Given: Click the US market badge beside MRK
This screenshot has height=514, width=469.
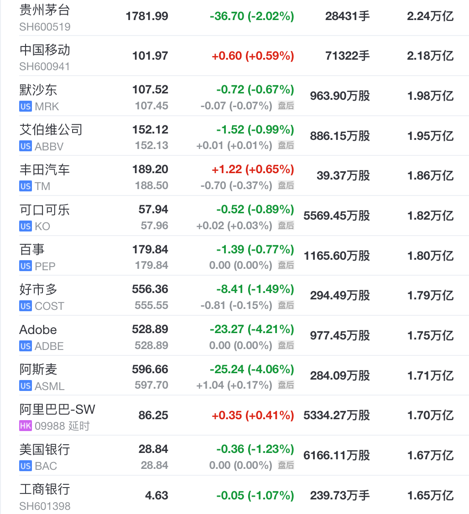Looking at the screenshot, I should (x=26, y=107).
